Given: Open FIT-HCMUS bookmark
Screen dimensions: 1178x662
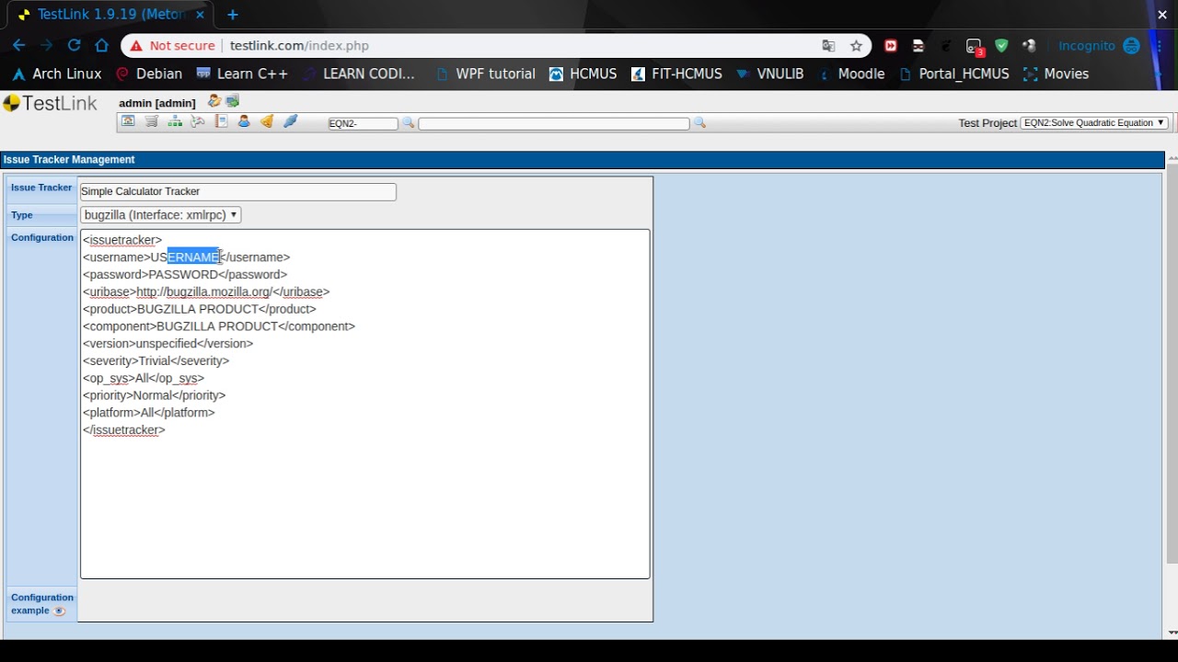Looking at the screenshot, I should 676,74.
